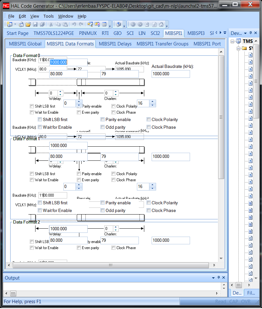The height and width of the screenshot is (309, 262).
Task: Click Data Format 2 Charlen spinner arrows
Action: click(x=115, y=229)
